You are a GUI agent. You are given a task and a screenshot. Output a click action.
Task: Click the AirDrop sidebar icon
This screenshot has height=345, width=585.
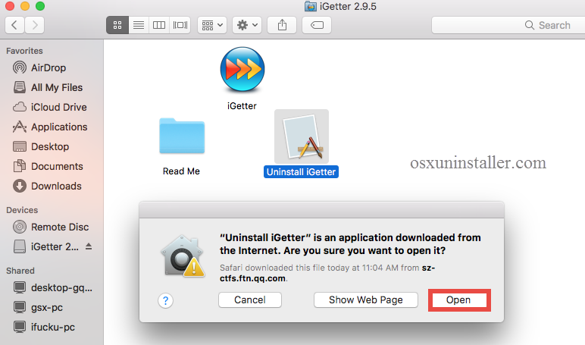(20, 67)
